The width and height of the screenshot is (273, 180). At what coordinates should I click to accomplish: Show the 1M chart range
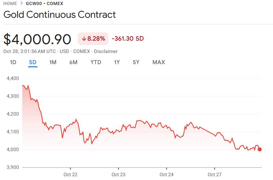point(53,62)
